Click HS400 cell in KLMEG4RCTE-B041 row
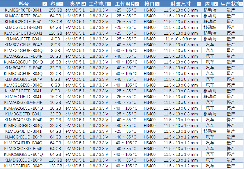The image size is (244, 169). tap(149, 10)
